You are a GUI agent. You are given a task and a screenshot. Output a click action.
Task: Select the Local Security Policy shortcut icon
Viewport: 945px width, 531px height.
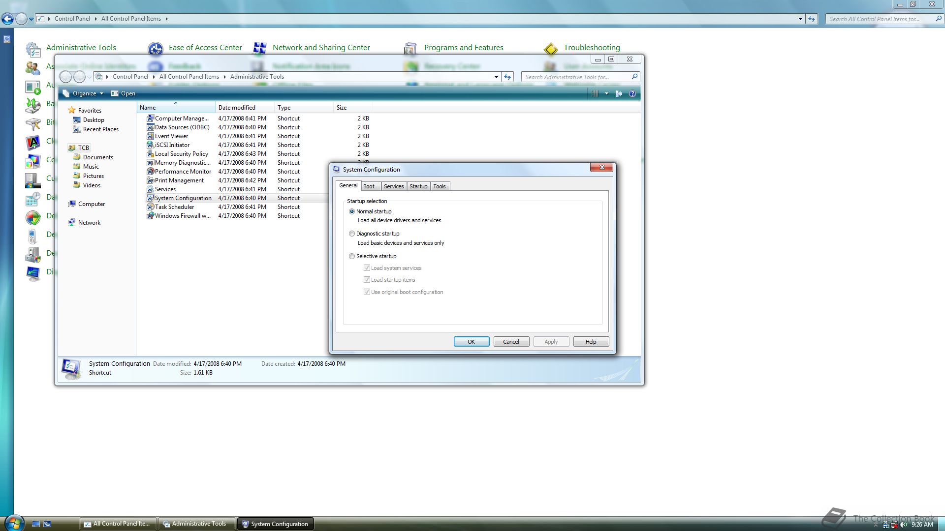150,154
